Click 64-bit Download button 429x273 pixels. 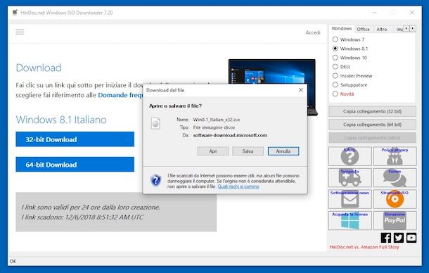75,165
